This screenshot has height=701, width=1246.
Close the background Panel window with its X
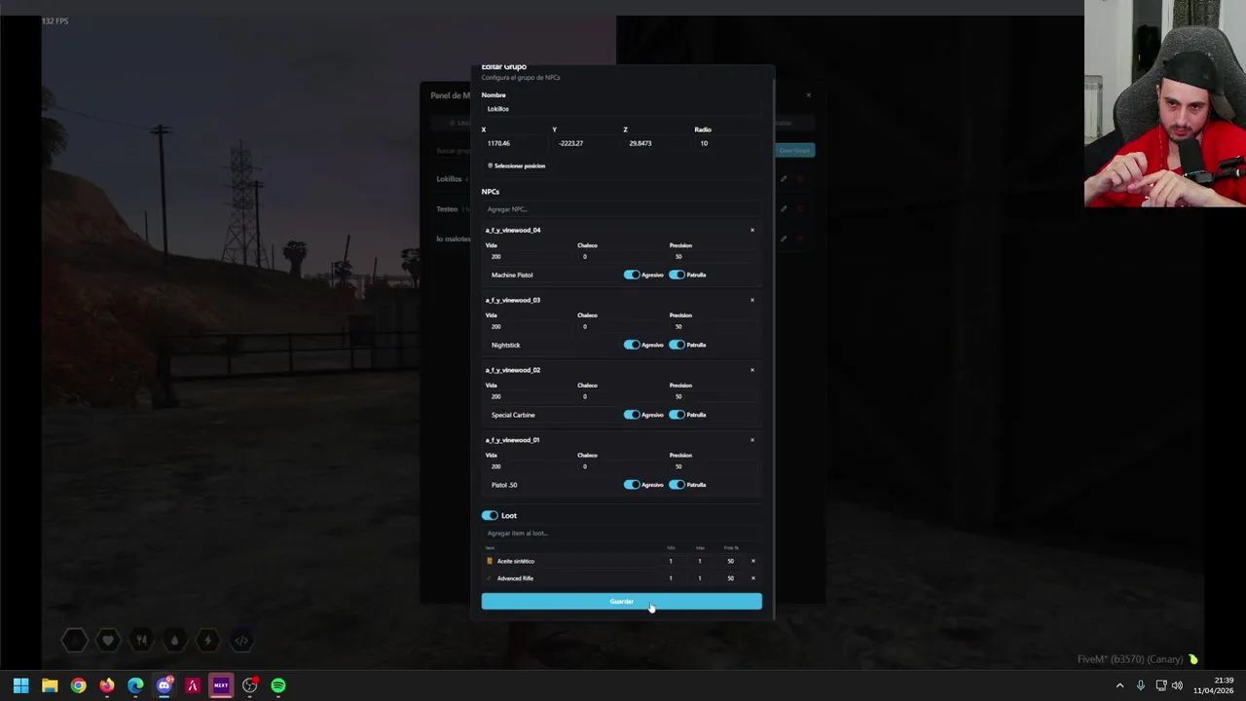[808, 95]
